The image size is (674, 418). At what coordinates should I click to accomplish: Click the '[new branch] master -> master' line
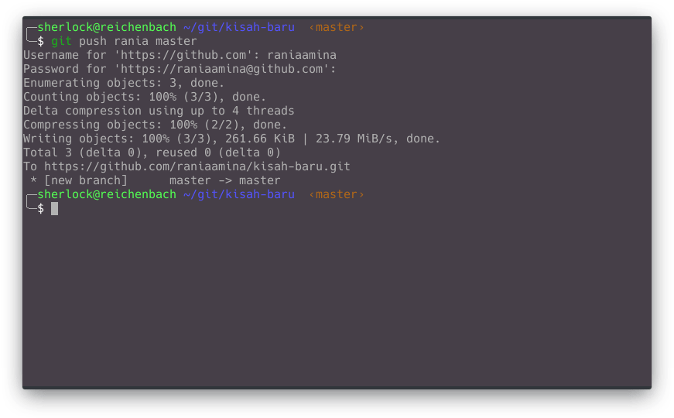[x=156, y=180]
